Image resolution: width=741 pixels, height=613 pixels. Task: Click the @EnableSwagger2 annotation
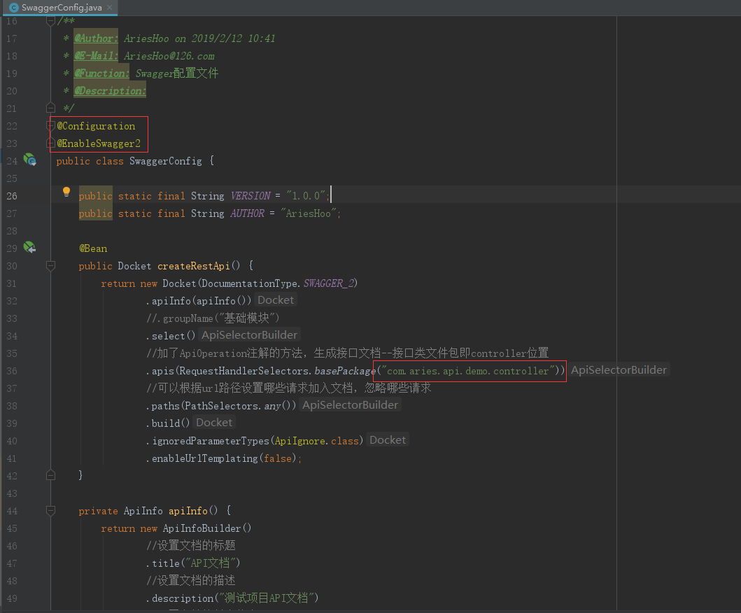click(99, 143)
